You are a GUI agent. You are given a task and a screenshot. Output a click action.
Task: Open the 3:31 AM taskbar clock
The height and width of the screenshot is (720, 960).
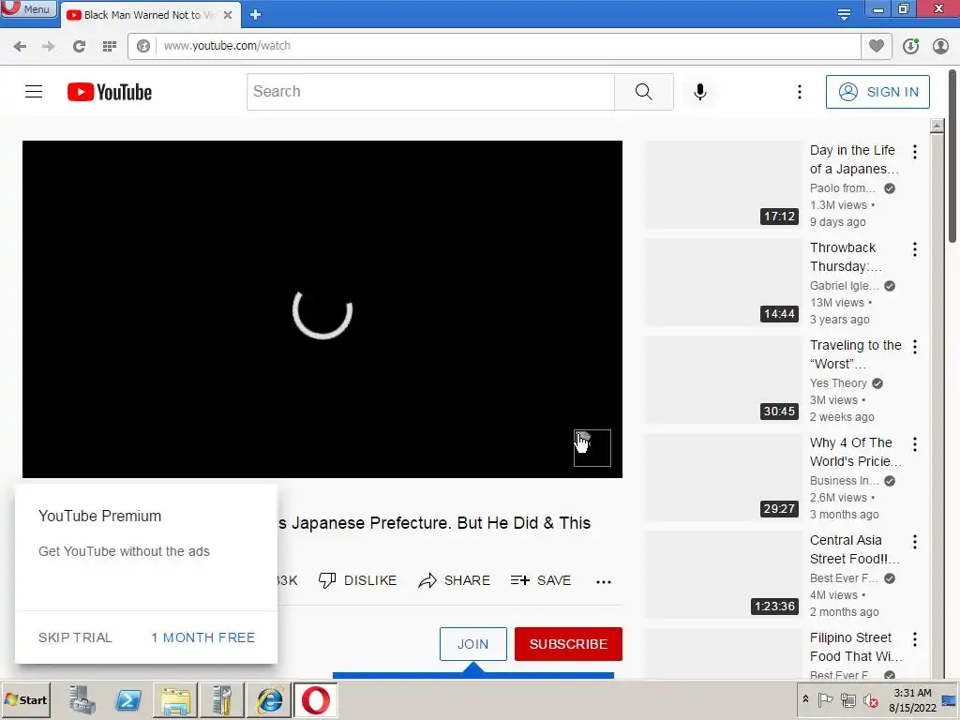[912, 699]
